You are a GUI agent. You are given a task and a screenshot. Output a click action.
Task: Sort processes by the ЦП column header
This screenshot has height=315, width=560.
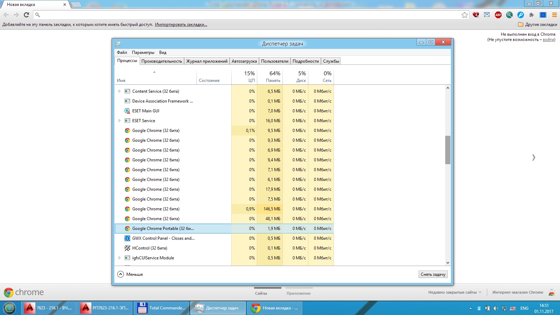point(244,77)
